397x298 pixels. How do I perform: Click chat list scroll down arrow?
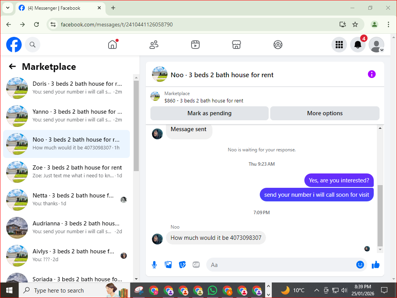click(136, 279)
